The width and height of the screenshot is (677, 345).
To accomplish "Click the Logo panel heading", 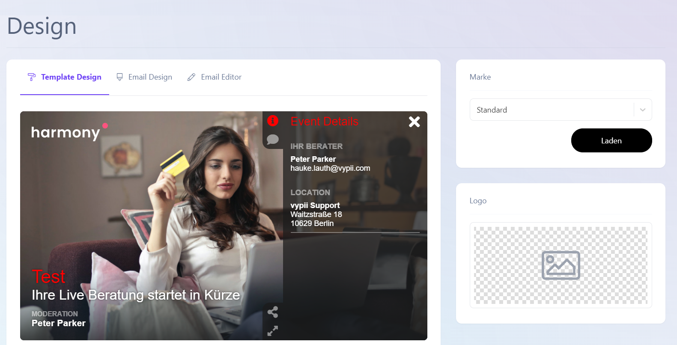I will click(x=478, y=201).
